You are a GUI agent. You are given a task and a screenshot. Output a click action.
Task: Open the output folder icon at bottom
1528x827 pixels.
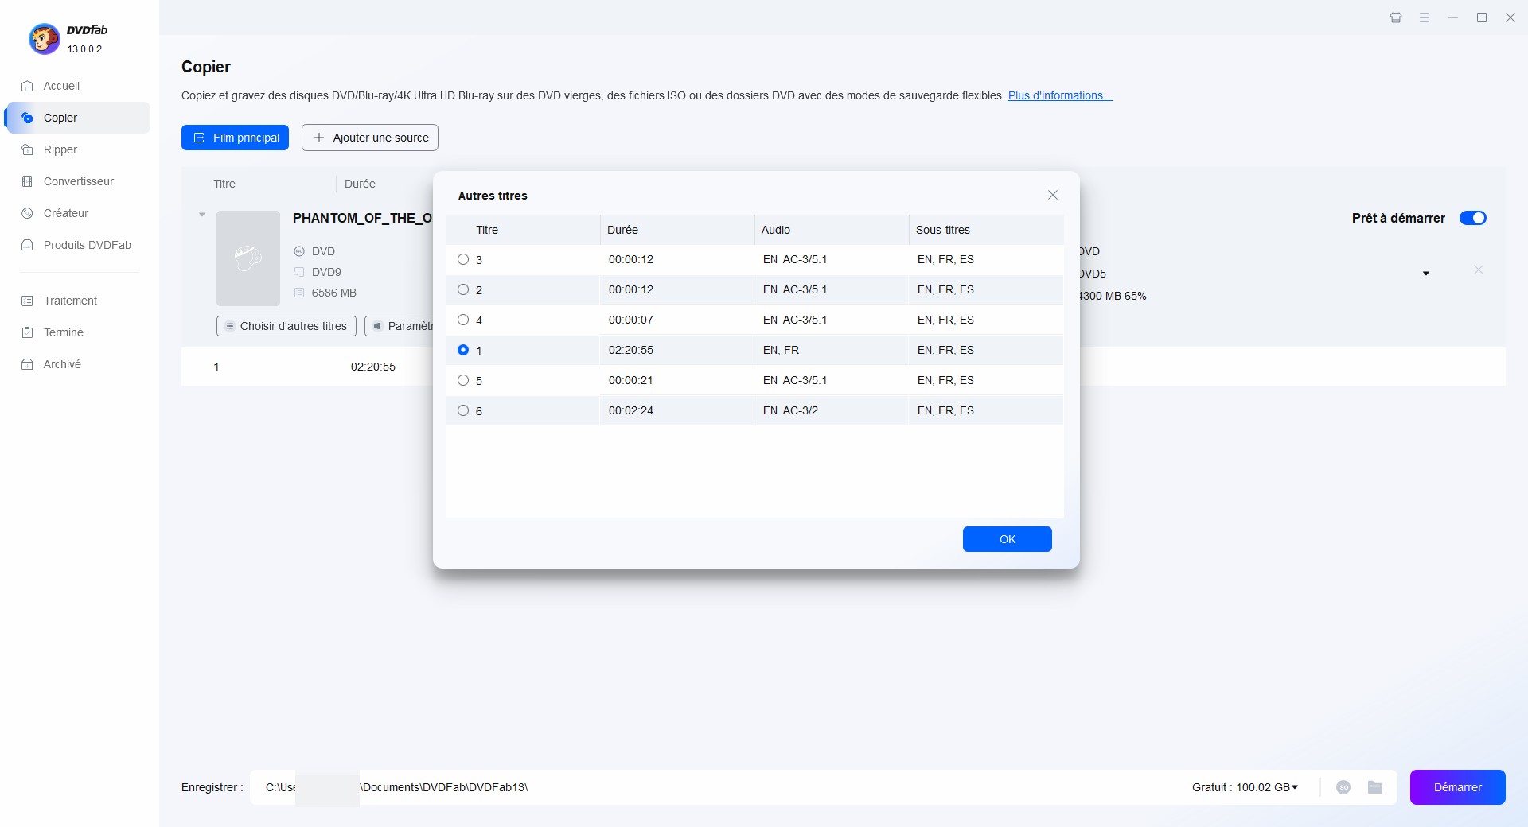tap(1375, 787)
